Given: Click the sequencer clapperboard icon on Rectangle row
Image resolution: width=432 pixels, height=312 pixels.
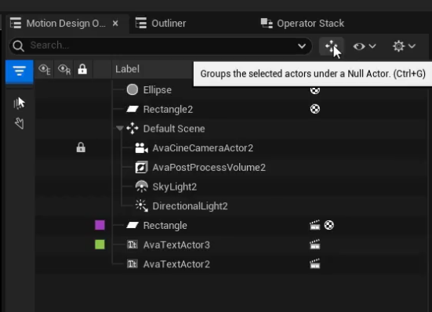Looking at the screenshot, I should pos(315,225).
